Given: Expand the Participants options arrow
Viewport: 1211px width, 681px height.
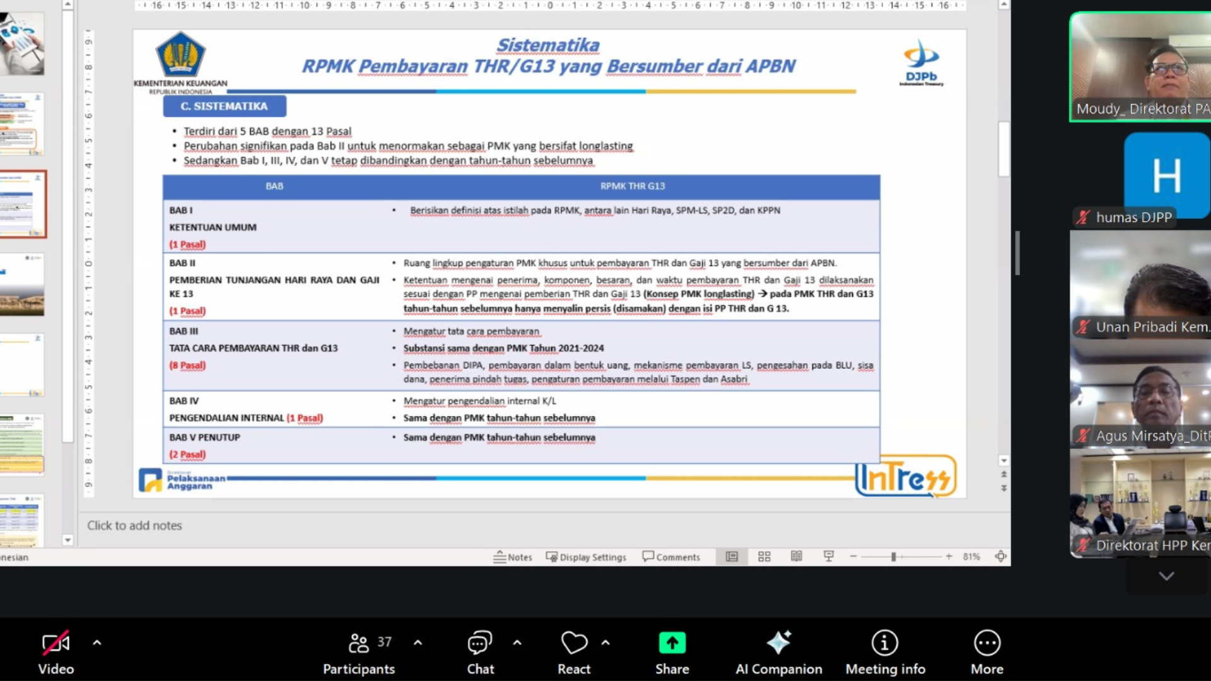Looking at the screenshot, I should (418, 643).
